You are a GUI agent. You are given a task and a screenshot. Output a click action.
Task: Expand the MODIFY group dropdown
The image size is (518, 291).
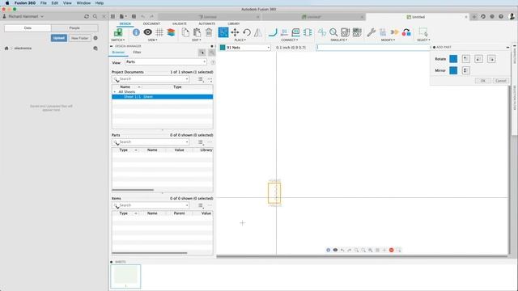click(388, 40)
